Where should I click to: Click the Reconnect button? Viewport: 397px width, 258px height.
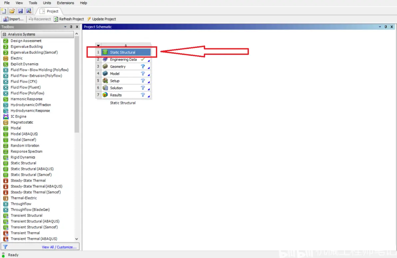pos(40,19)
